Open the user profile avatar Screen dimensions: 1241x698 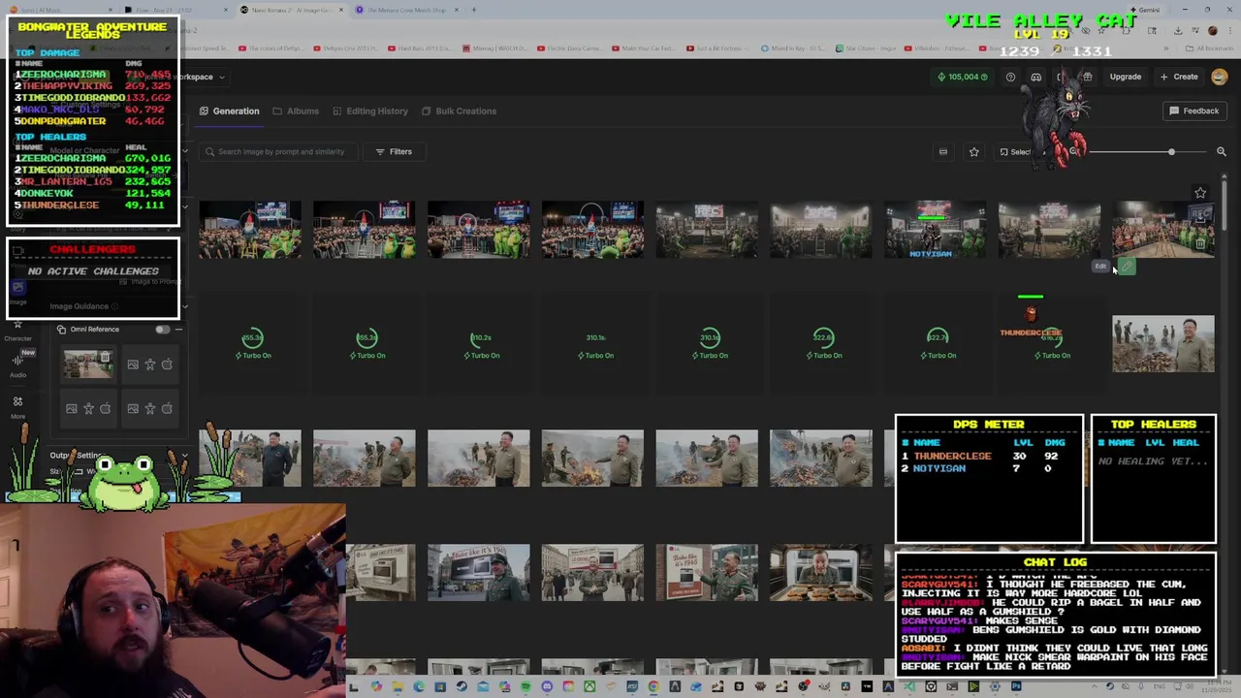(x=1219, y=77)
